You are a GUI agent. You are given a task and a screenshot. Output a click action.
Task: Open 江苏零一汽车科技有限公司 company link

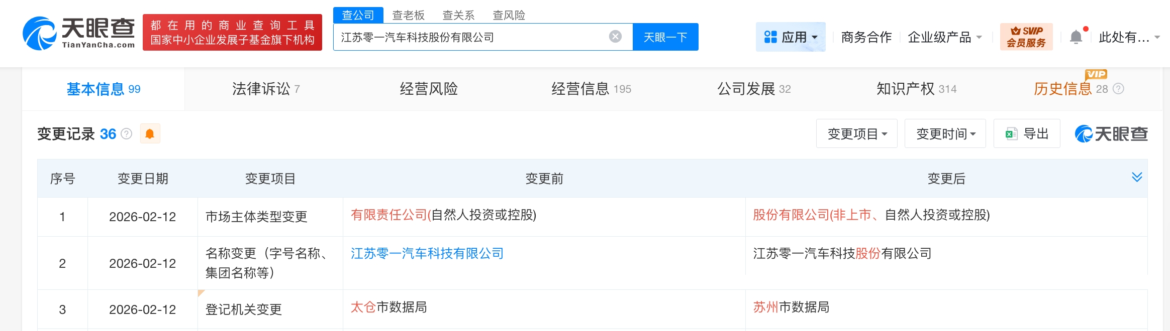pos(427,254)
